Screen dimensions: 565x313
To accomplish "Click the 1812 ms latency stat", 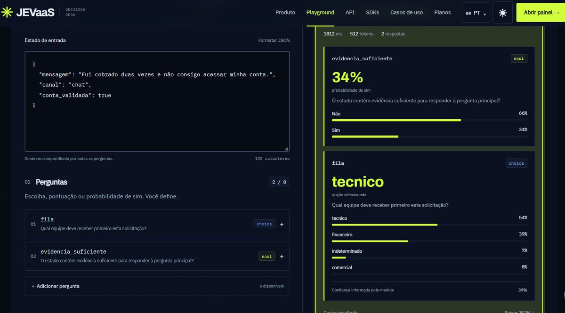I will click(332, 34).
